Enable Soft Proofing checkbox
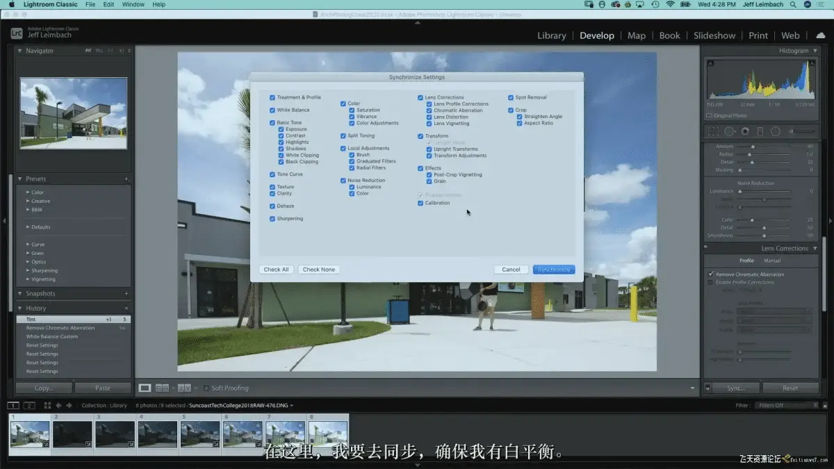 tap(206, 388)
